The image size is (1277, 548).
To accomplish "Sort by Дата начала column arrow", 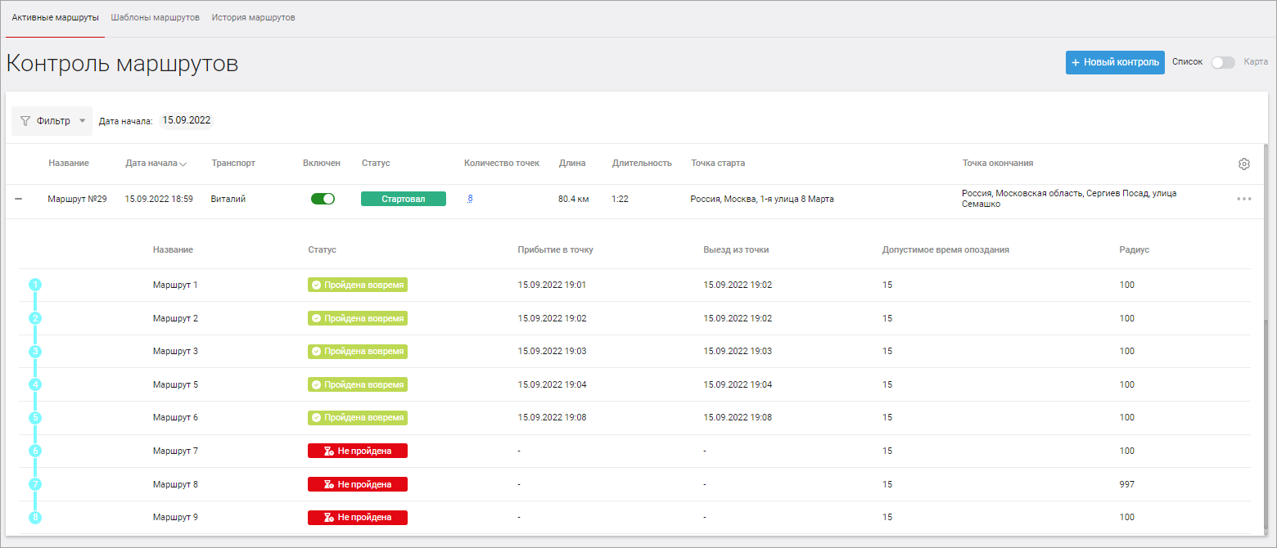I will (x=183, y=164).
